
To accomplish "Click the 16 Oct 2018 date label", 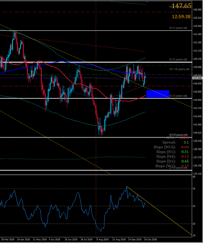I will (151, 240).
